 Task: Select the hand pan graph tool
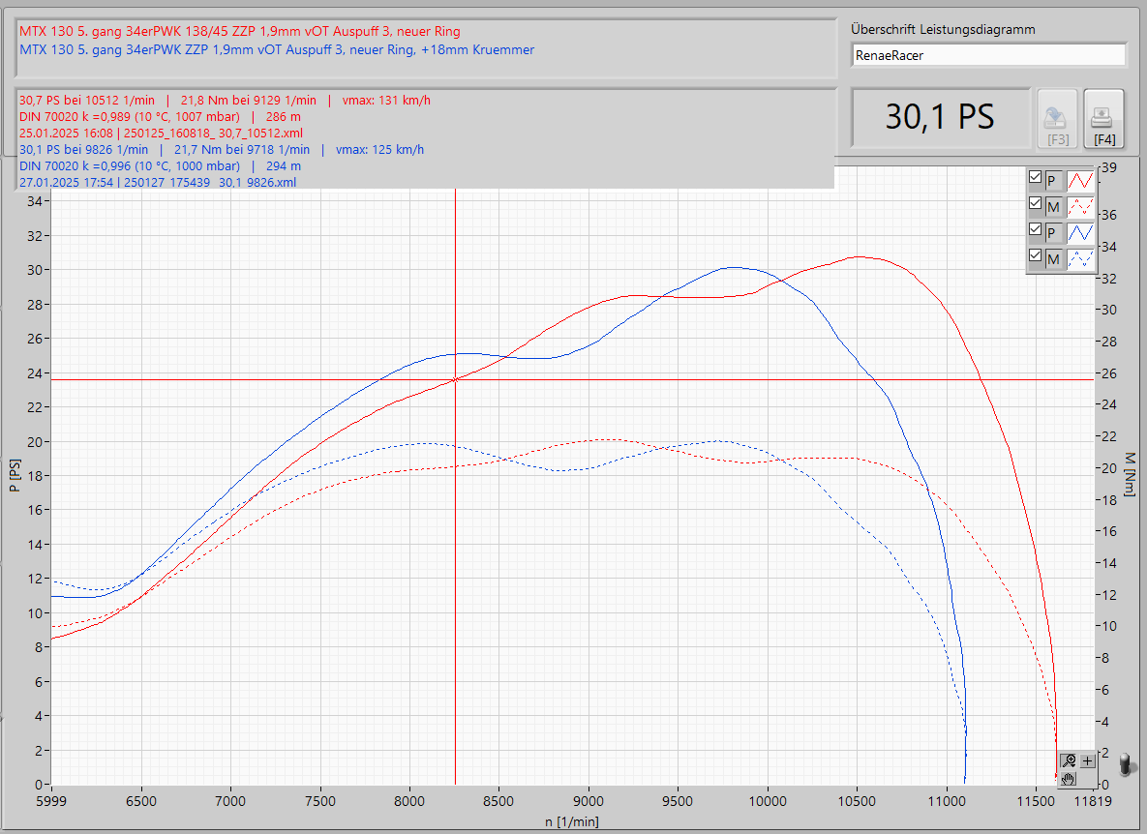(x=1069, y=778)
